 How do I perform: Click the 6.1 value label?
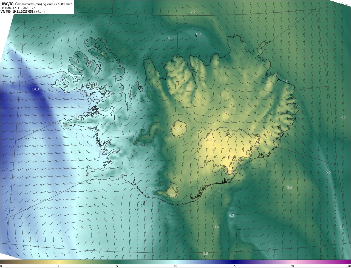coord(170,38)
